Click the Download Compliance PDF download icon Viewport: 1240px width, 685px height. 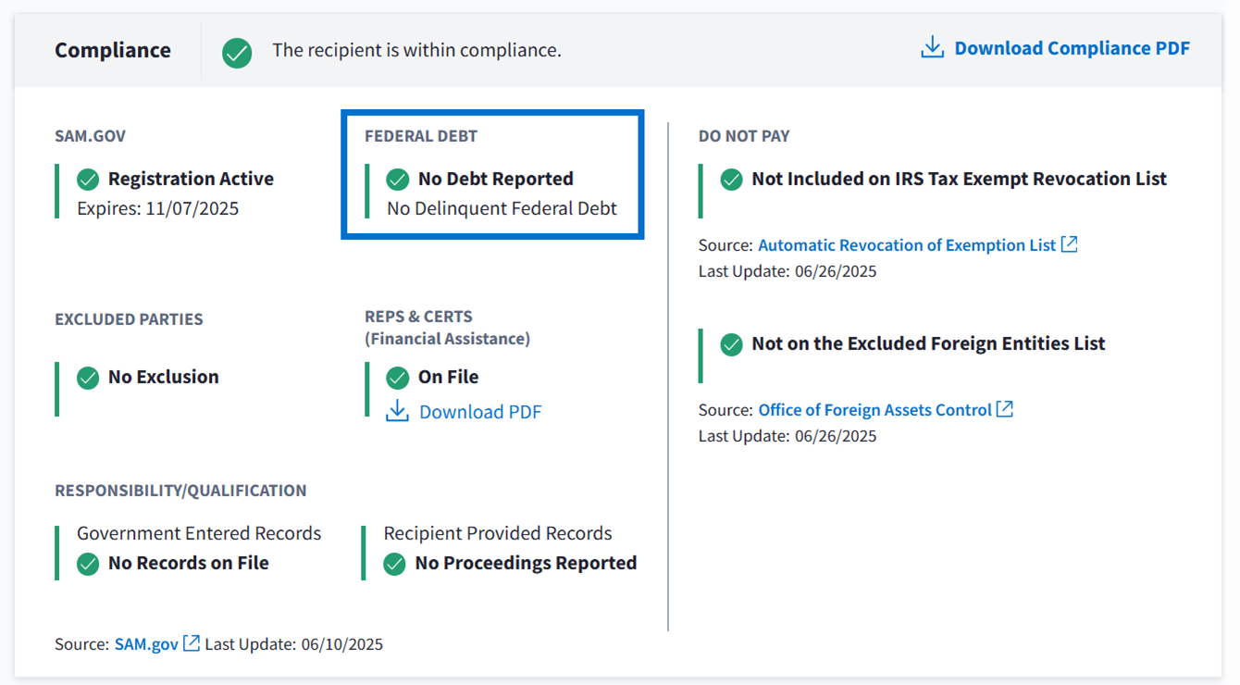click(x=932, y=48)
